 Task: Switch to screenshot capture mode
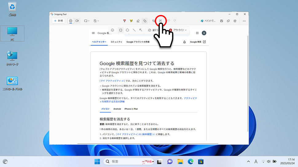(71, 21)
